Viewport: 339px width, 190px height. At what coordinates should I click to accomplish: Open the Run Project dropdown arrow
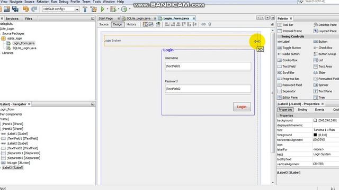108,9
